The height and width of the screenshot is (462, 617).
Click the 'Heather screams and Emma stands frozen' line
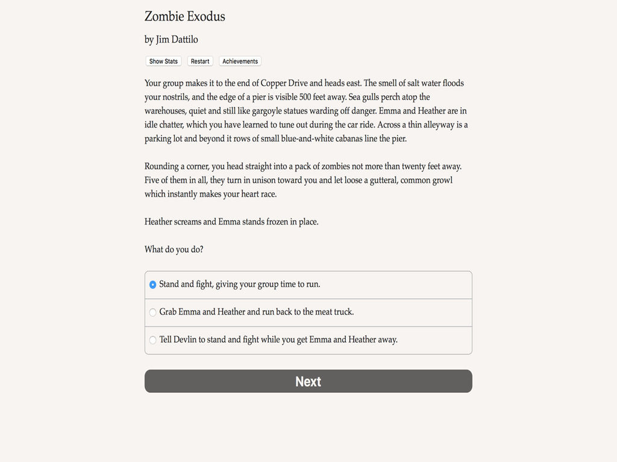point(231,221)
